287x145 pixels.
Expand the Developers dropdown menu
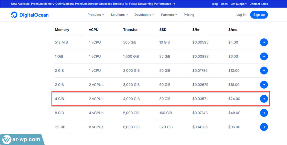[x=144, y=15]
